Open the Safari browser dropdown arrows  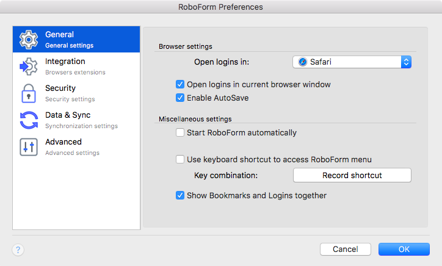[x=406, y=62]
